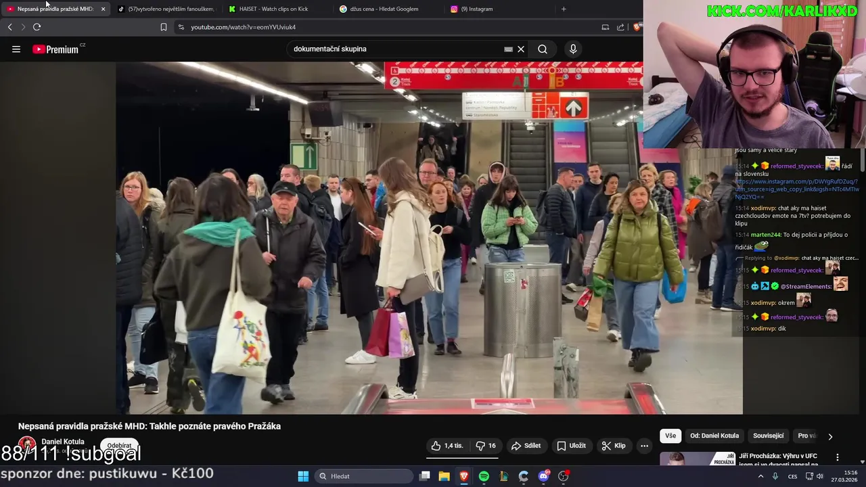Open File Explorer from taskbar

445,476
